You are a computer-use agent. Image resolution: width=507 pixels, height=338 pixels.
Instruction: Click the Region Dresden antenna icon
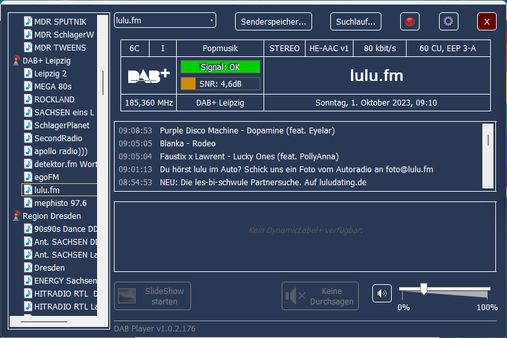point(17,216)
